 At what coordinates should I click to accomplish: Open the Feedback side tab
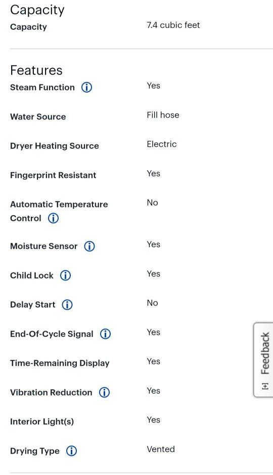coord(263,360)
